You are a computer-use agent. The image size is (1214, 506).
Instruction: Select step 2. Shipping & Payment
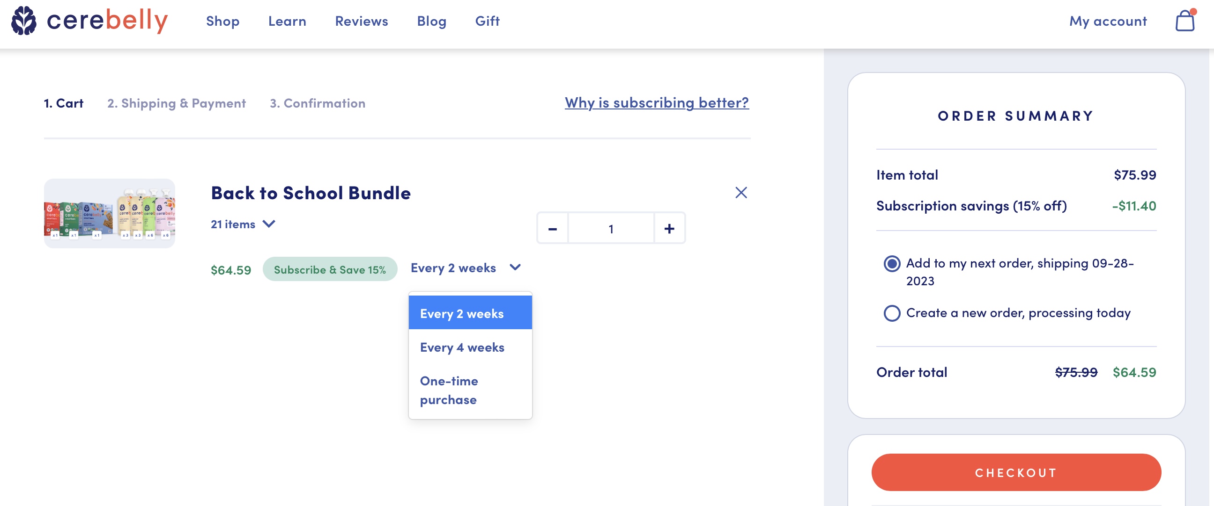click(x=176, y=103)
